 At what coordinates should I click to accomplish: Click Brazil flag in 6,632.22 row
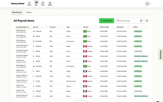click(x=85, y=31)
